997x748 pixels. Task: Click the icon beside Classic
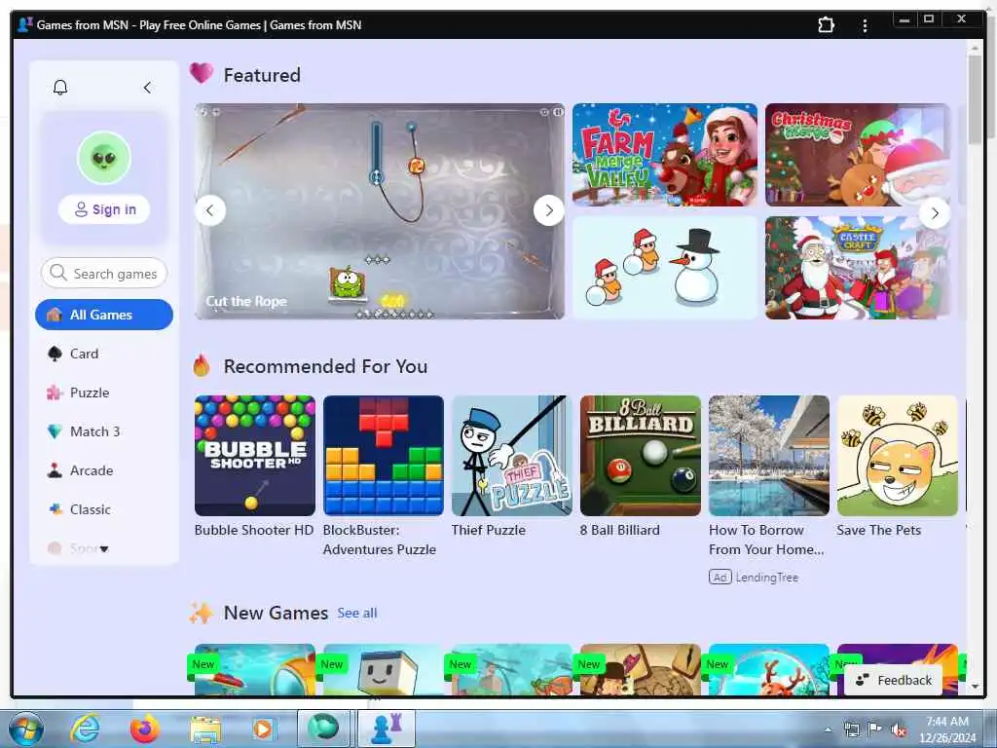coord(55,509)
